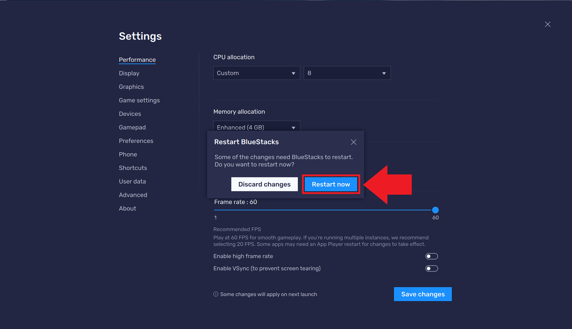This screenshot has width=572, height=329.
Task: Click Some changes will apply on next launch text
Action: 269,294
